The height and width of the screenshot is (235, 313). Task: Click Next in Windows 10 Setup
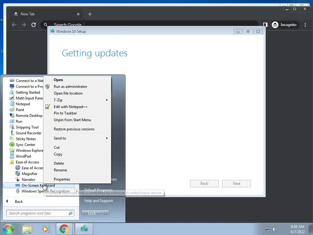[x=236, y=184]
